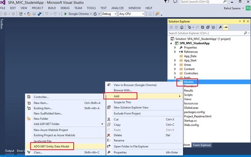Screen dimensions: 251x157
Task: Open Add ASP.NET Folder submenu arrow
Action: point(102,124)
